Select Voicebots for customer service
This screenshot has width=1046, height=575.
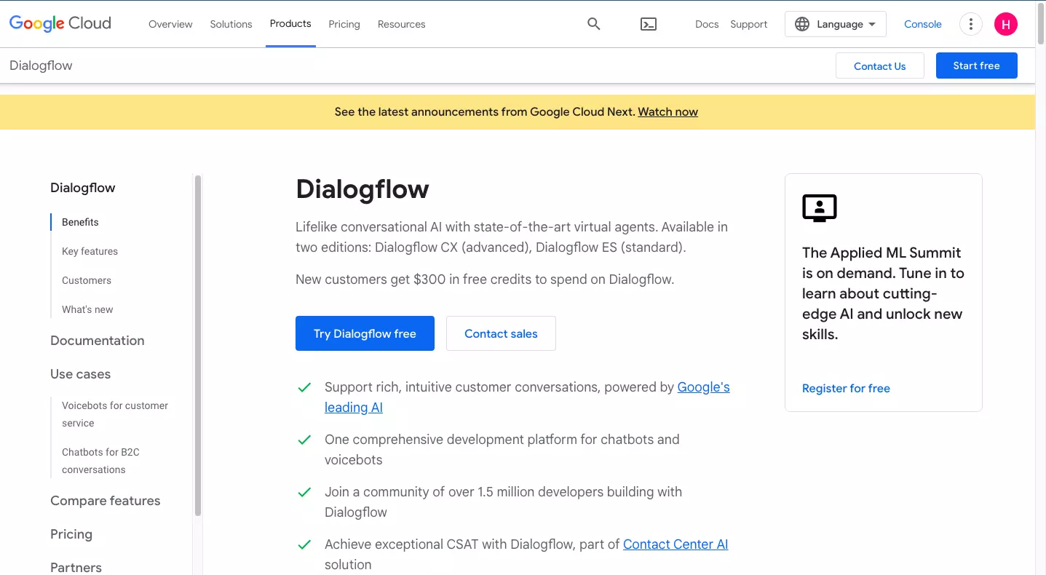[x=115, y=414]
